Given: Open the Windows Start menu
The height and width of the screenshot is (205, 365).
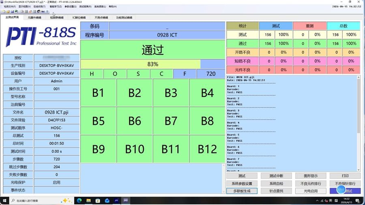Looking at the screenshot, I should (x=4, y=201).
